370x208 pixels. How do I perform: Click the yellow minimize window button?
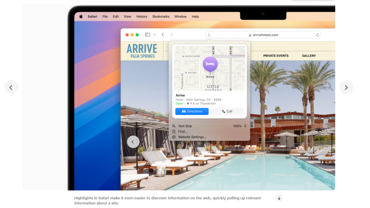[x=132, y=35]
